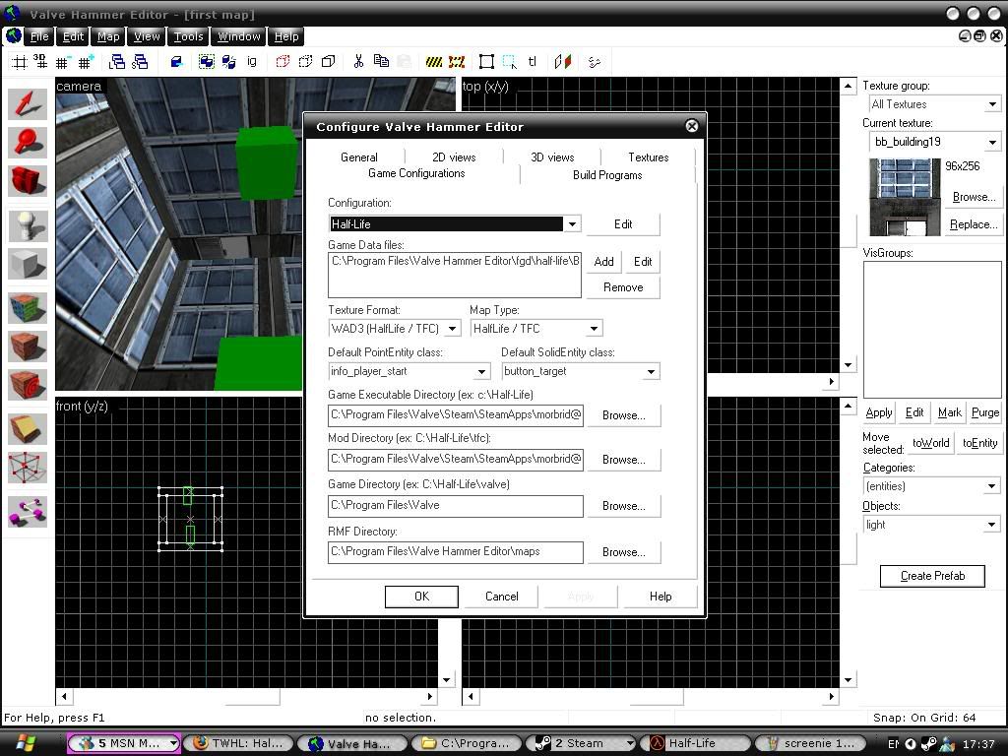1008x756 pixels.
Task: Toggle ignore groups (ig)
Action: tap(252, 62)
